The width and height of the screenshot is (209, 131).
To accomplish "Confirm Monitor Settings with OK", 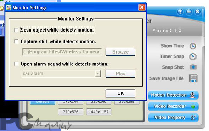I will (x=120, y=93).
